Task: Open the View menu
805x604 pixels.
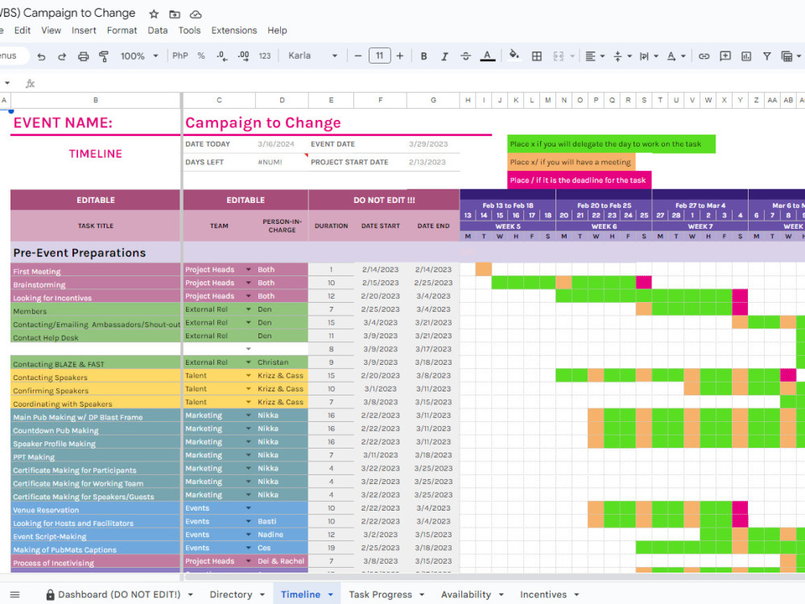Action: pyautogui.click(x=51, y=31)
